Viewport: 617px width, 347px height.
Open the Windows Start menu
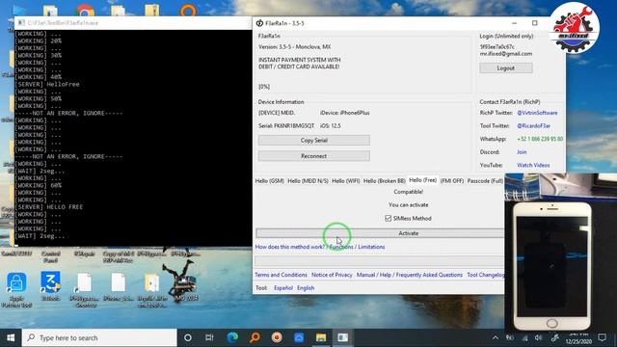coord(11,337)
